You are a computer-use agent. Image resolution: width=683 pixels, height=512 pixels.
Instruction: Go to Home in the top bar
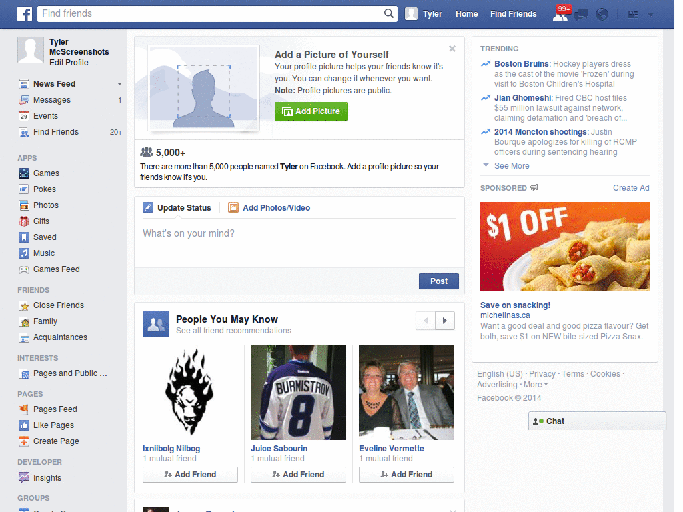466,14
